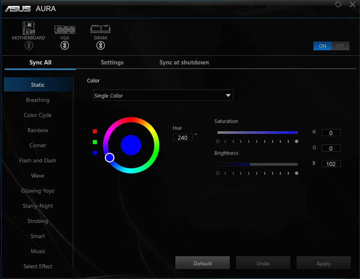Click the Default button

203,263
